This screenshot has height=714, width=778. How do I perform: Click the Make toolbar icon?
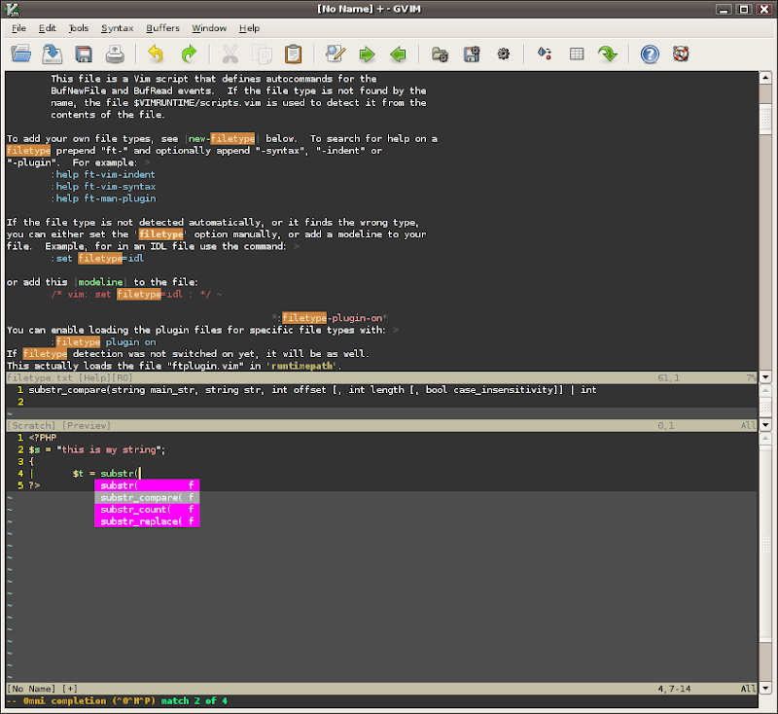tap(545, 54)
